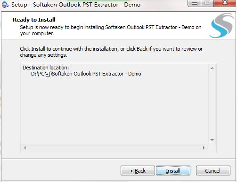
Task: Click the scroll right arrow in summary box
Action: click(204, 148)
